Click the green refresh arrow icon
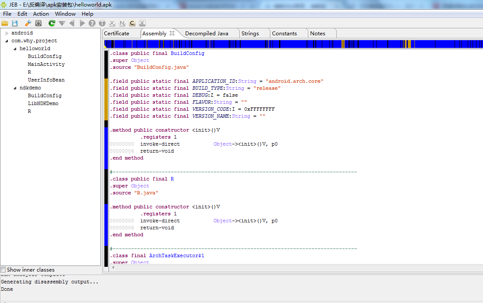Screen dimensions: 483x303 point(52,23)
